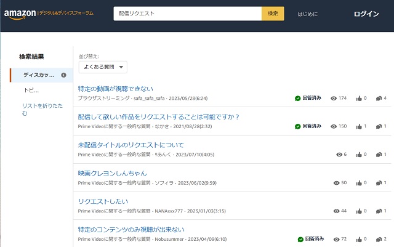Click the author name safa_safa_safa

coord(149,99)
